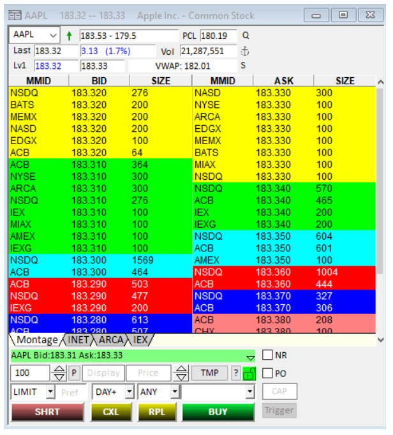The image size is (393, 435).
Task: Click the Lv1 bid value 183.32
Action: coord(56,66)
